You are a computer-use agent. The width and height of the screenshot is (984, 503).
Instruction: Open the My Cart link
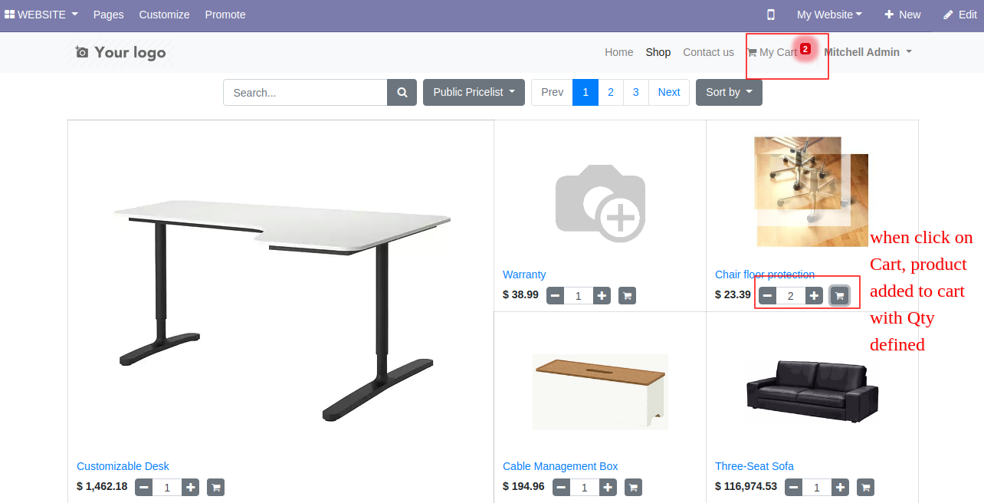[772, 52]
